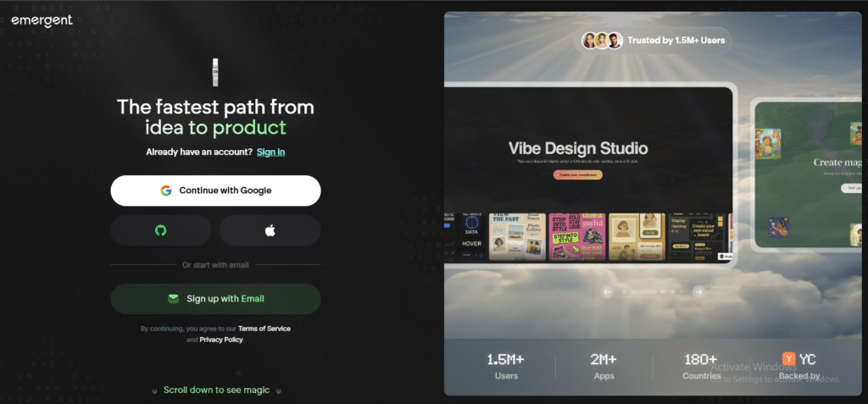Select the carousel pagination dots indicator
Viewport: 868px width, 404px height.
point(653,291)
